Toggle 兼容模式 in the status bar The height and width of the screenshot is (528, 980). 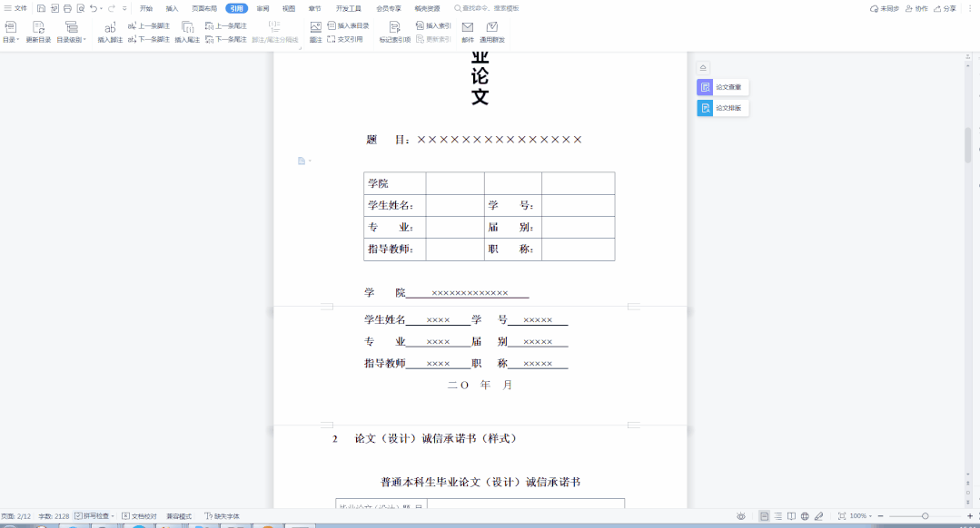click(179, 516)
